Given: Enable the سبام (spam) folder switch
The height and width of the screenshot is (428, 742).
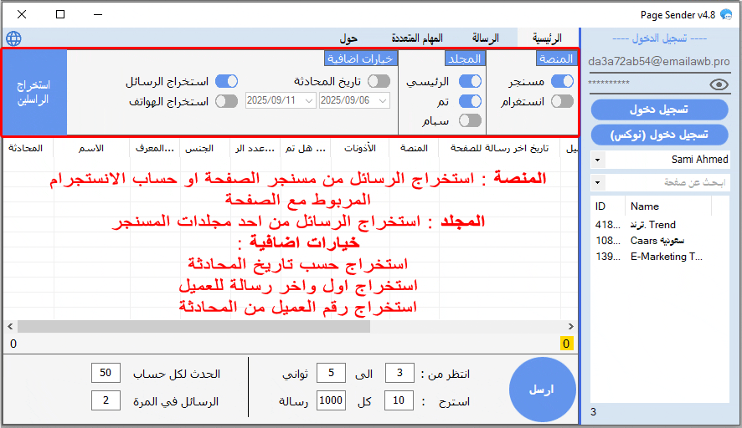Looking at the screenshot, I should pos(470,120).
